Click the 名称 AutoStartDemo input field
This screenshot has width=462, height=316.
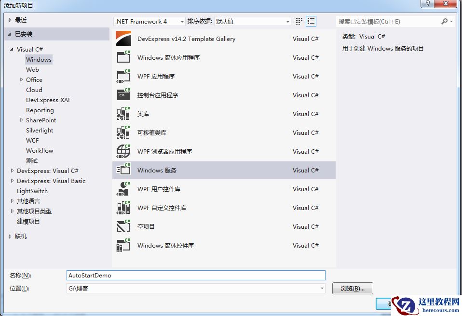196,276
